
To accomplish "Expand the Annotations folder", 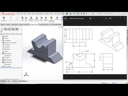I will point(1,41).
